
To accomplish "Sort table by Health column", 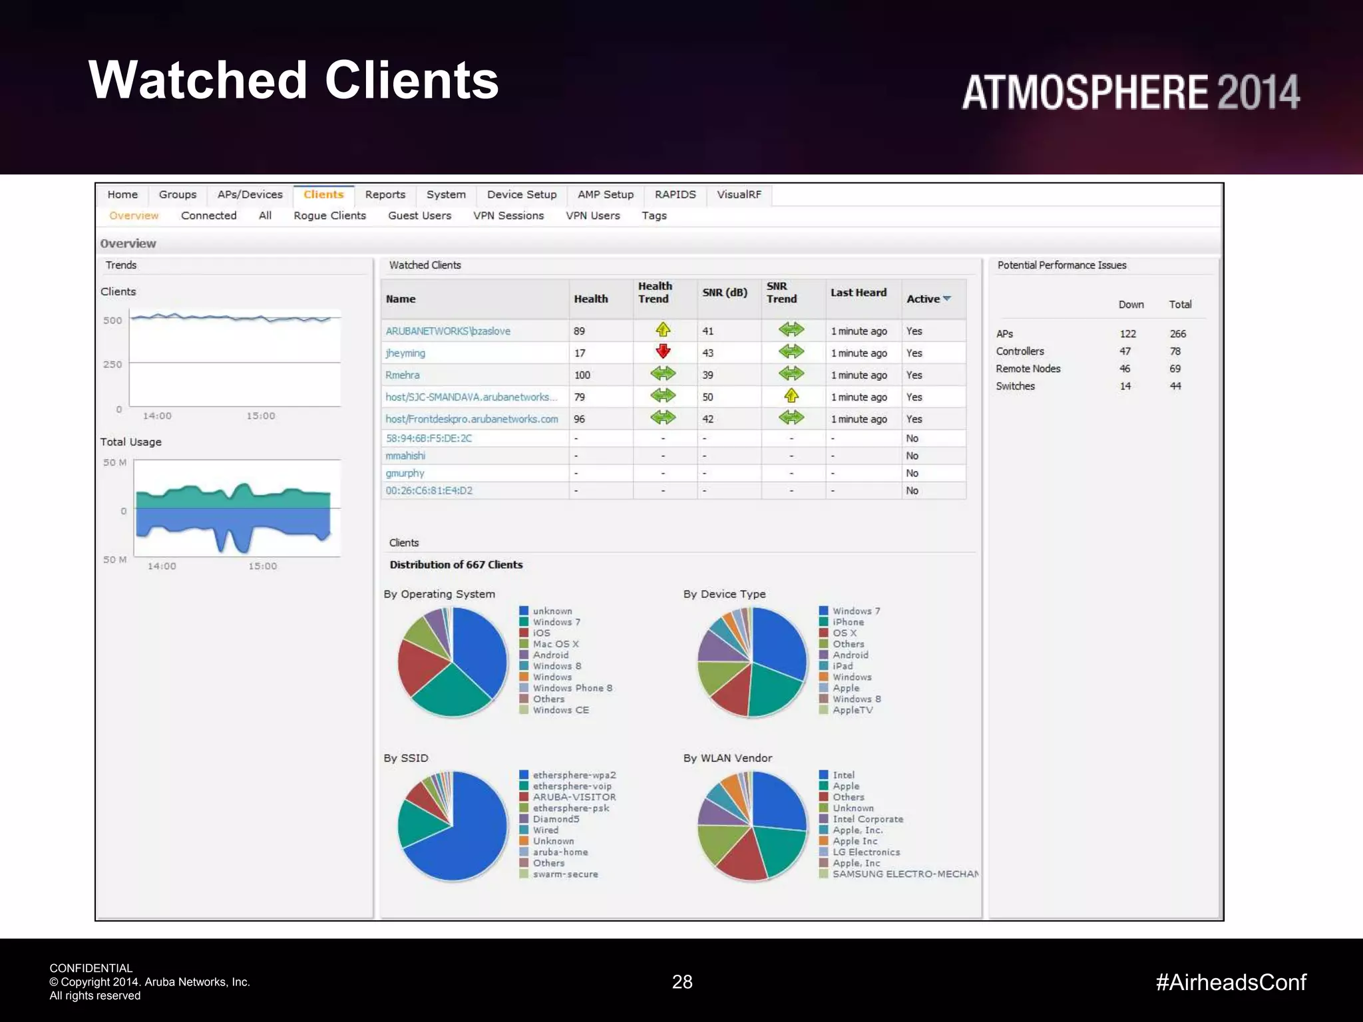I will tap(591, 299).
